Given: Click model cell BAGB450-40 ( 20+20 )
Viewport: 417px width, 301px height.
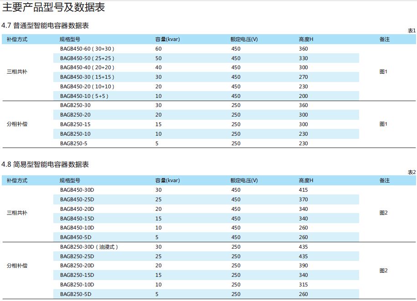Looking at the screenshot, I should pyautogui.click(x=87, y=67).
